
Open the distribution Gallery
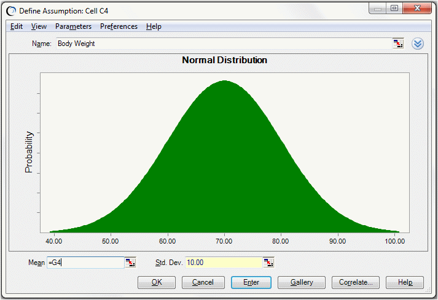tap(302, 282)
